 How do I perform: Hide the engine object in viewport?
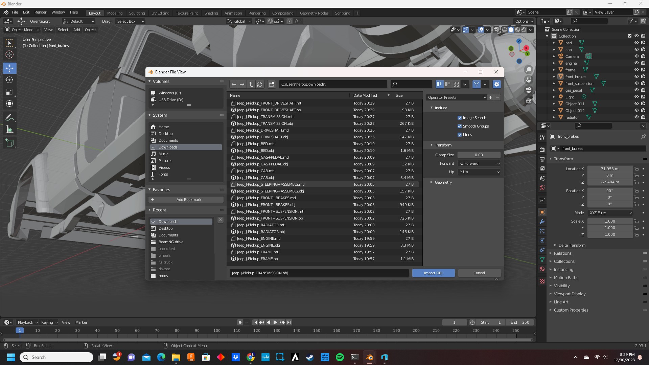636,63
